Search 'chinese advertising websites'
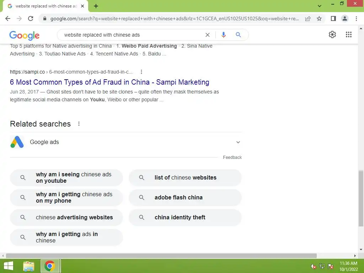This screenshot has height=273, width=364. pyautogui.click(x=66, y=218)
